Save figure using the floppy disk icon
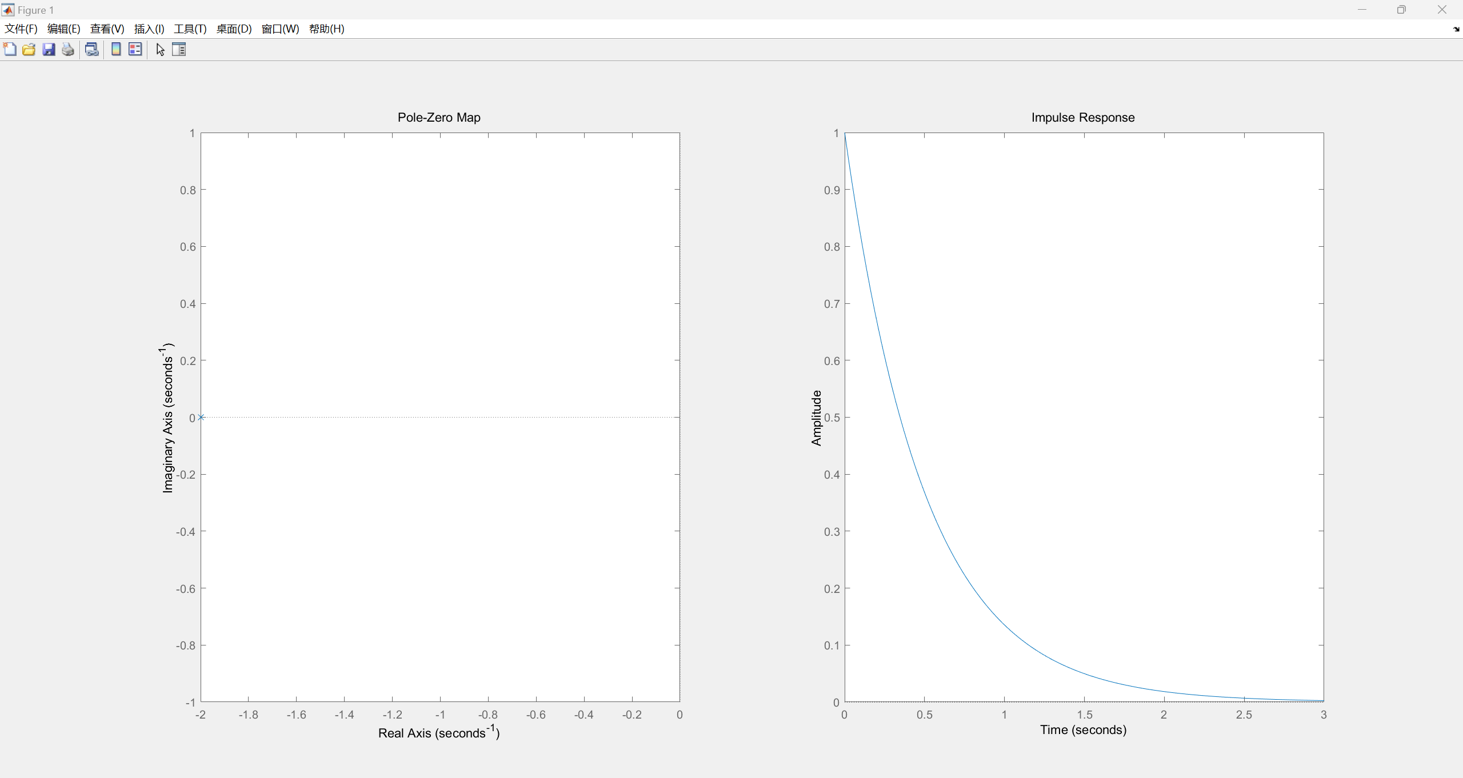The height and width of the screenshot is (778, 1463). click(x=49, y=50)
